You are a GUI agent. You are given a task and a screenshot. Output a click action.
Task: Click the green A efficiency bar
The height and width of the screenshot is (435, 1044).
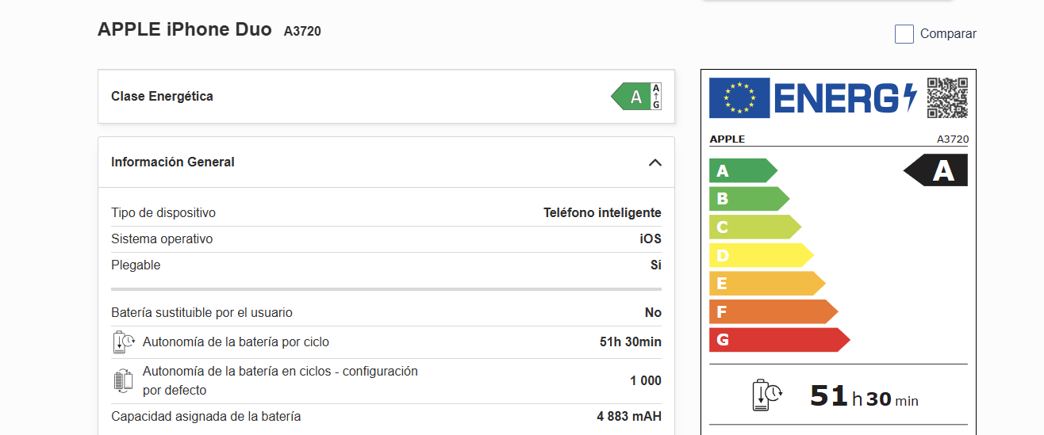point(743,171)
